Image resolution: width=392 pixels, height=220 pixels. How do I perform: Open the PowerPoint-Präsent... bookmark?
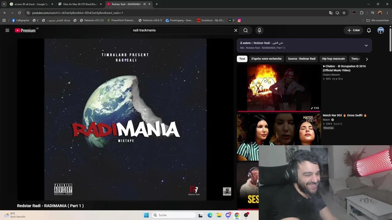coord(121,20)
